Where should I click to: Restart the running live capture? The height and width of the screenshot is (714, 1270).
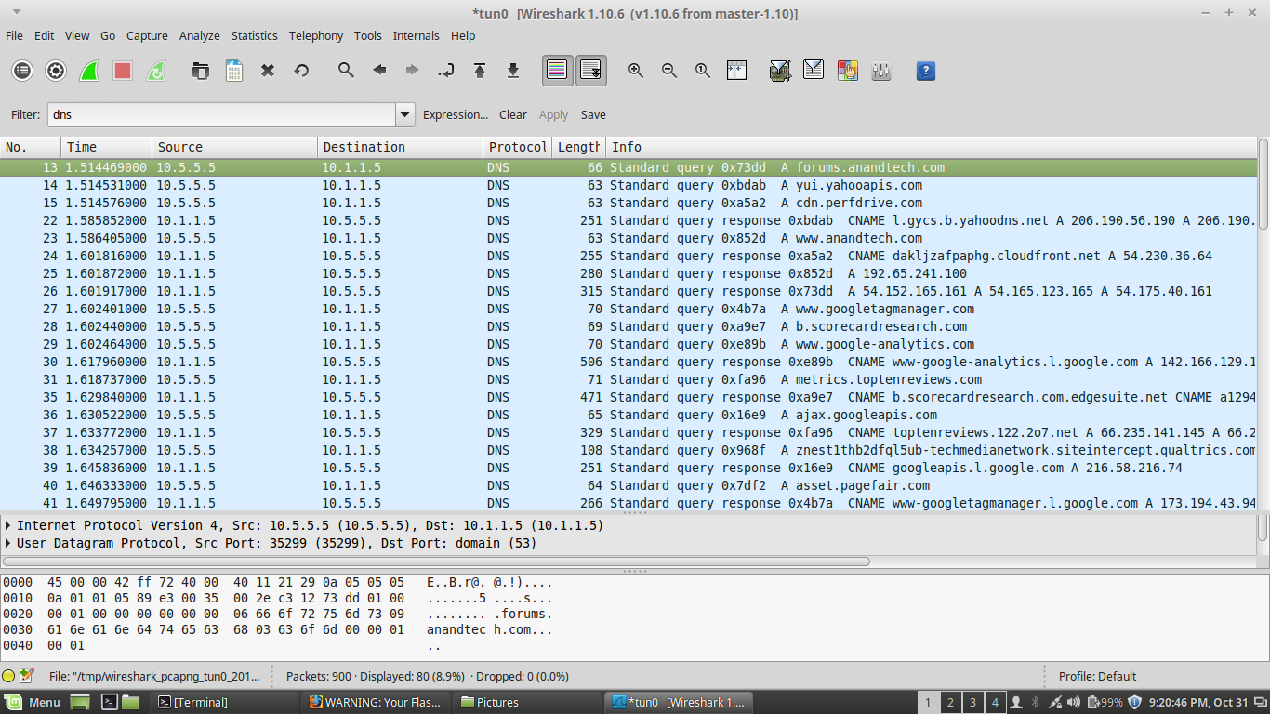coord(156,71)
